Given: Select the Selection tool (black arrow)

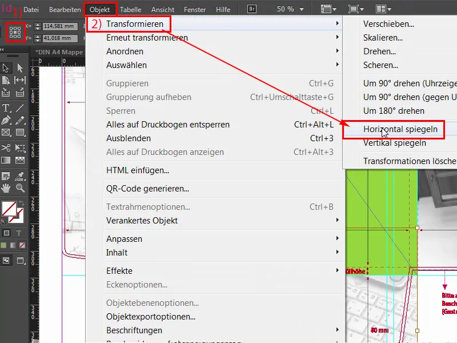Looking at the screenshot, I should tap(6, 68).
